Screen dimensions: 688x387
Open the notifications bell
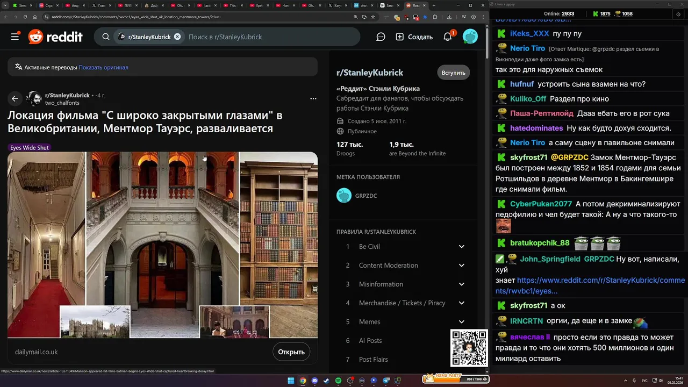point(448,37)
